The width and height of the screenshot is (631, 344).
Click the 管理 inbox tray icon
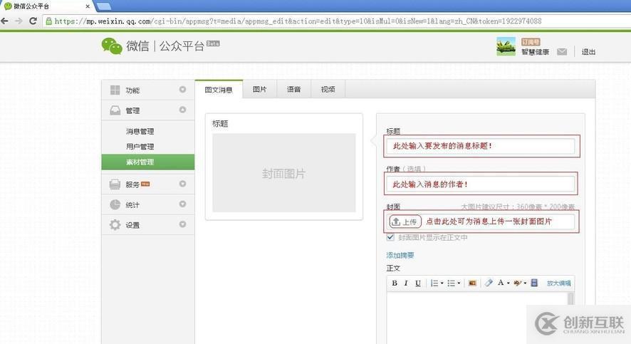pyautogui.click(x=115, y=110)
